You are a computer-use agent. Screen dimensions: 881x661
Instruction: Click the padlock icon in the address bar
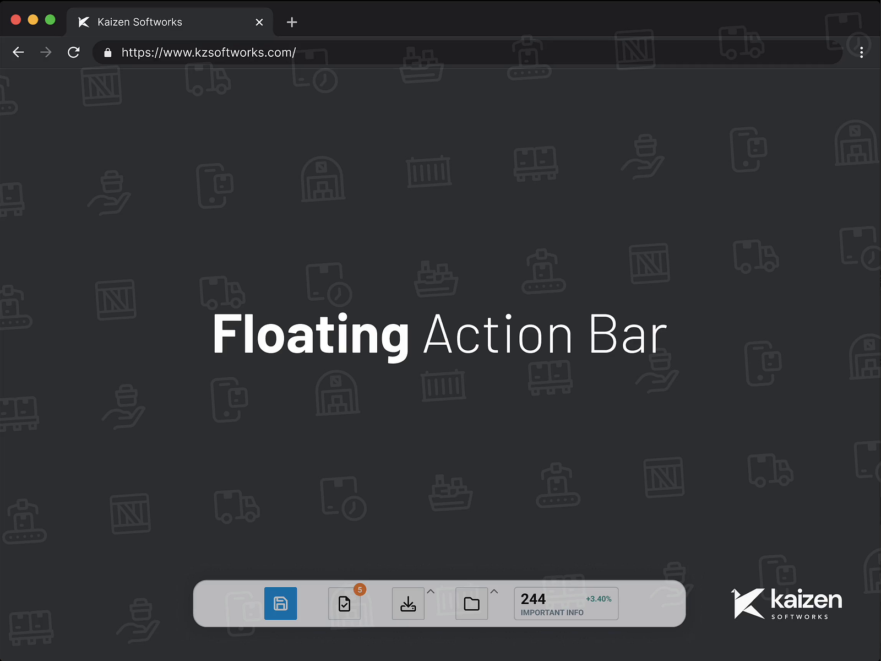(108, 52)
